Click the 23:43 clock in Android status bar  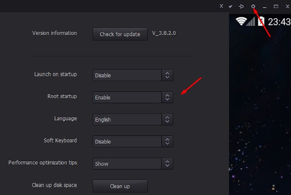pyautogui.click(x=279, y=22)
